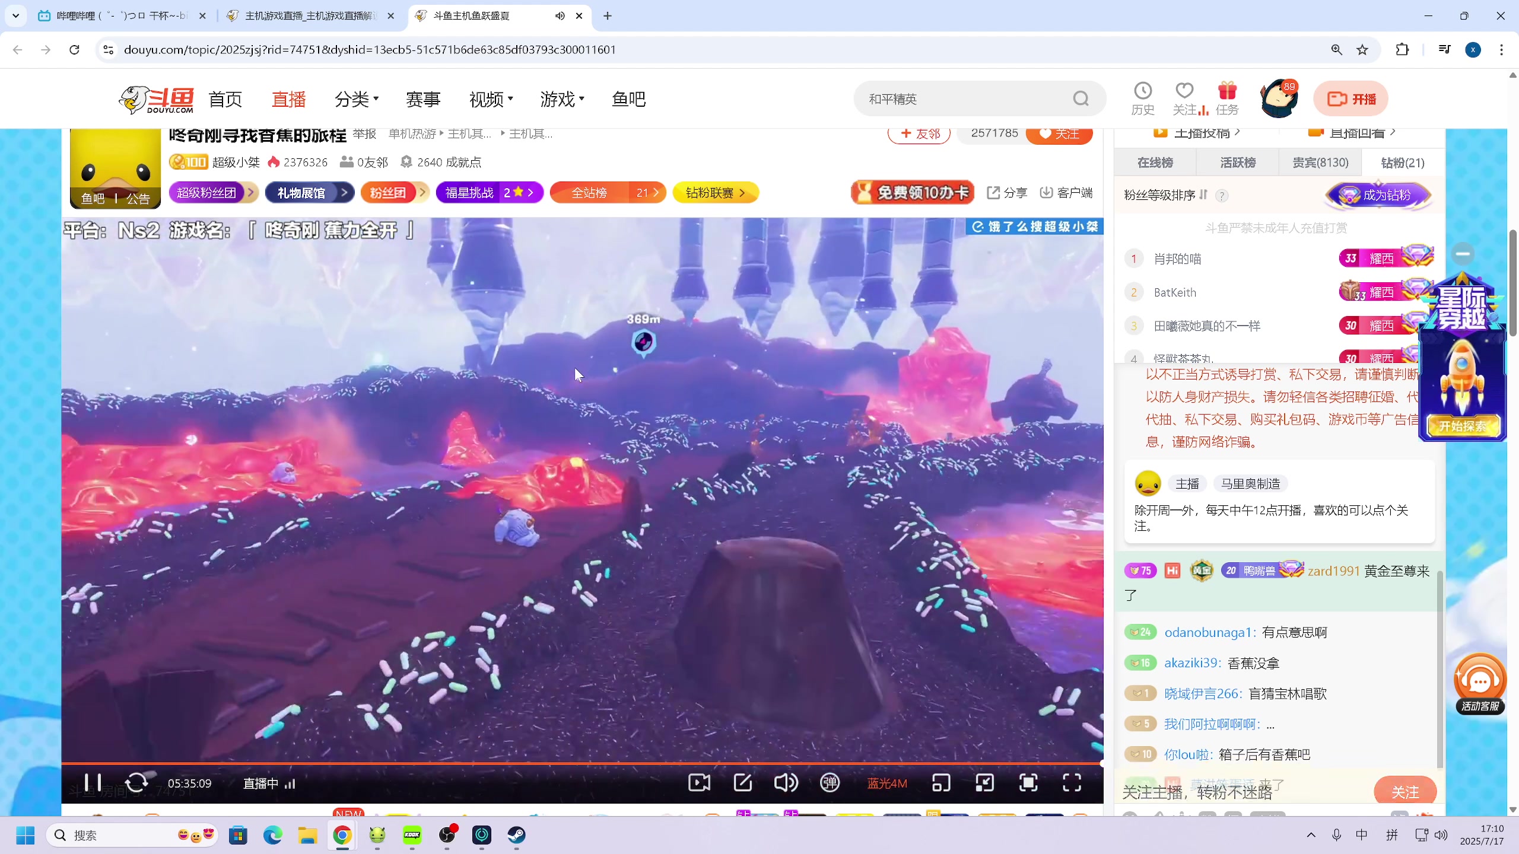Click the 分享 share icon
Image resolution: width=1519 pixels, height=854 pixels.
[1007, 193]
